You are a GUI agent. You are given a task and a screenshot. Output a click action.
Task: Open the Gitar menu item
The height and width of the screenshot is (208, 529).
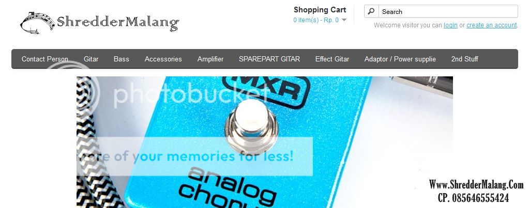tap(91, 59)
